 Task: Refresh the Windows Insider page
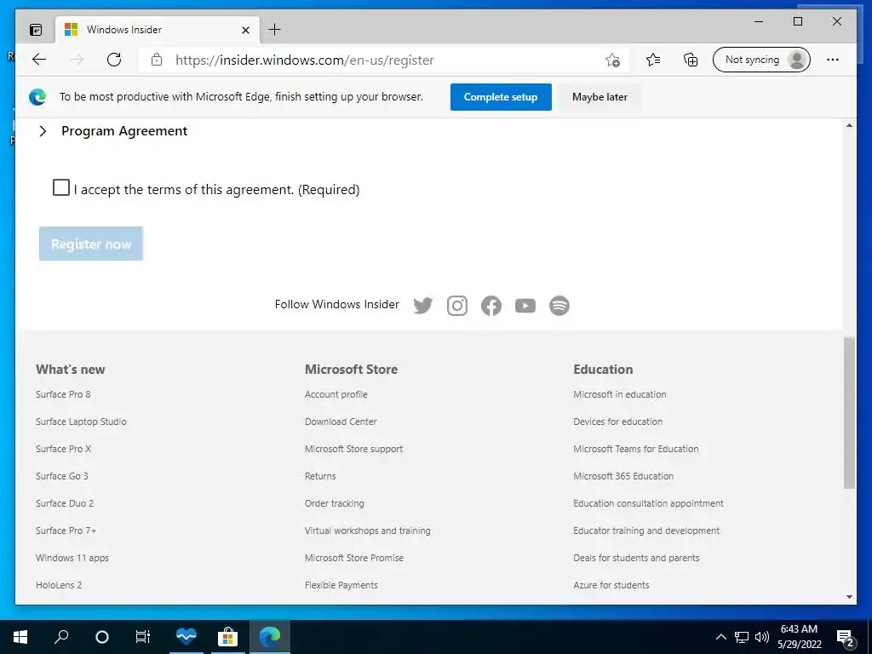[x=114, y=60]
